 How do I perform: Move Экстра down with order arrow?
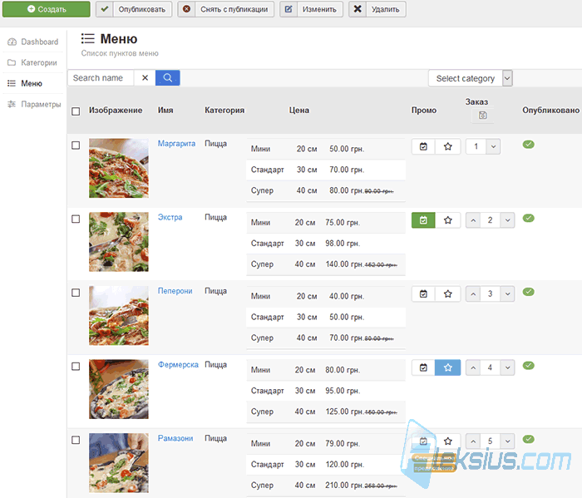coord(507,220)
